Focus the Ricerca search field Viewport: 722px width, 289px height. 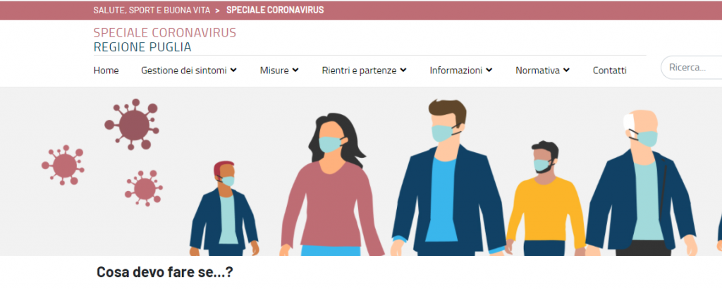692,68
